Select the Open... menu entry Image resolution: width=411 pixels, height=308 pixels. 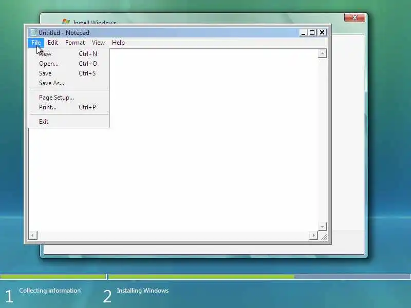point(69,63)
